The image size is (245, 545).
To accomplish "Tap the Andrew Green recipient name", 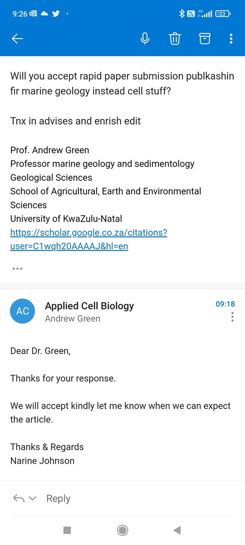I will coord(73,319).
